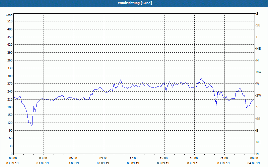The height and width of the screenshot is (167, 268).
Task: Click the chart title 'Windrichtung [Grad]'
Action: tap(135, 3)
